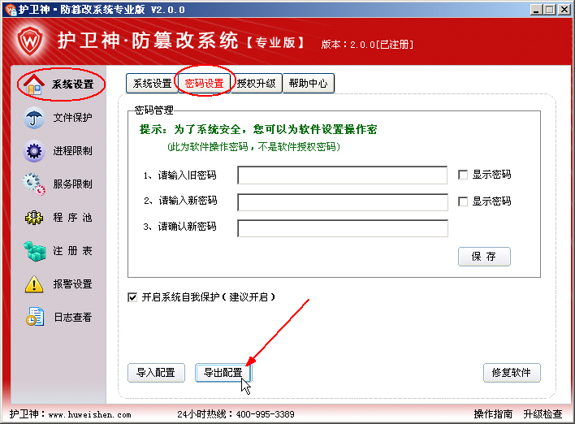Open 服务限制 sidebar label

(x=72, y=184)
